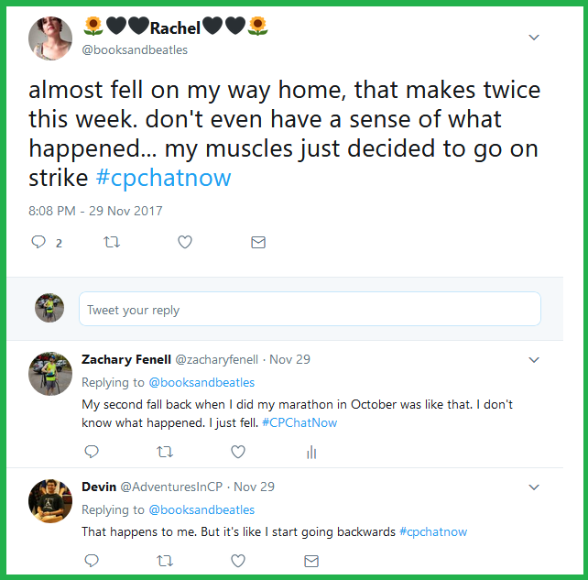Send Rachel's tweet via direct message
Viewport: 588px width, 580px height.
coord(258,242)
